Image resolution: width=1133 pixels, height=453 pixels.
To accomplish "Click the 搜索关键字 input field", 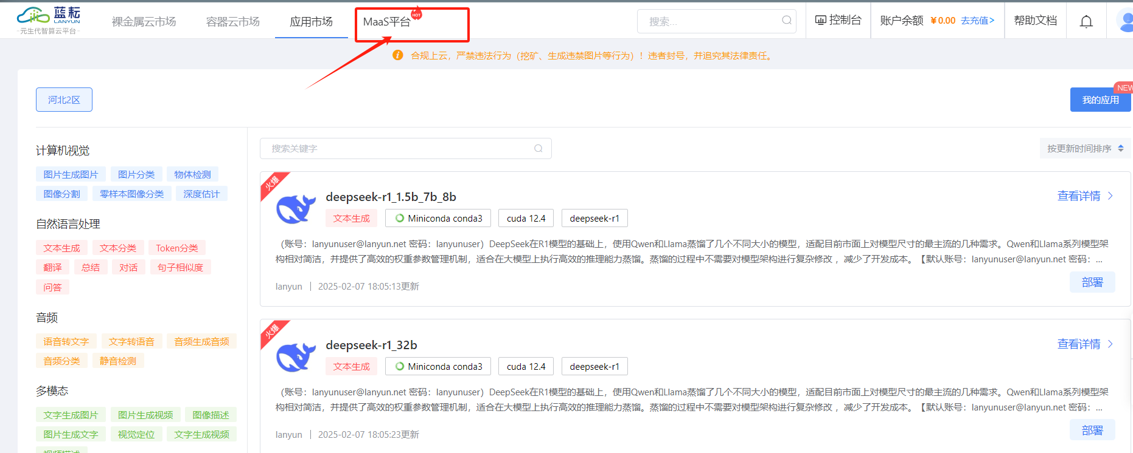I will 405,148.
